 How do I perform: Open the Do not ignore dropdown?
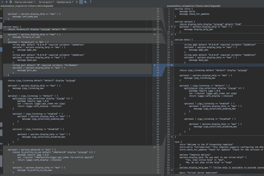[46, 2]
